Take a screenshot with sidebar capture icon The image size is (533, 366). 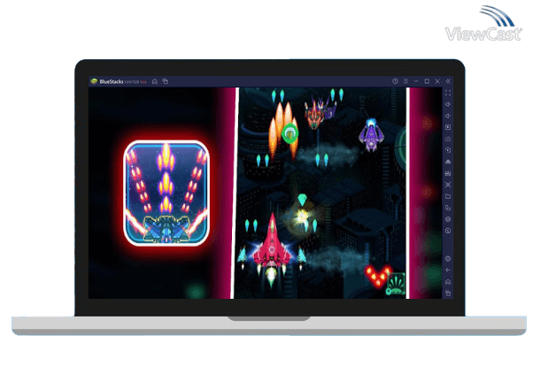[448, 185]
